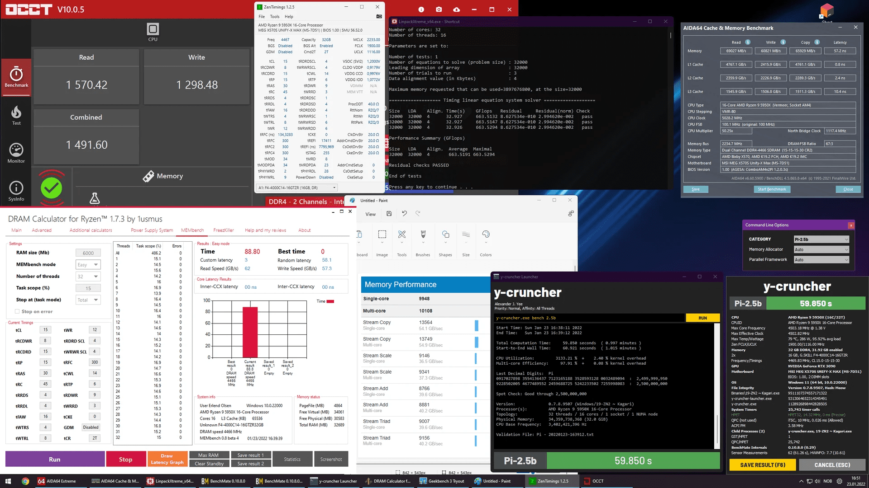
Task: Open ZenTimings DIMM selector dropdown
Action: (x=297, y=188)
